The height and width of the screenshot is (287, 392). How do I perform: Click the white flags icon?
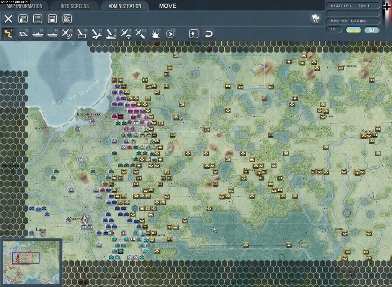tap(315, 18)
